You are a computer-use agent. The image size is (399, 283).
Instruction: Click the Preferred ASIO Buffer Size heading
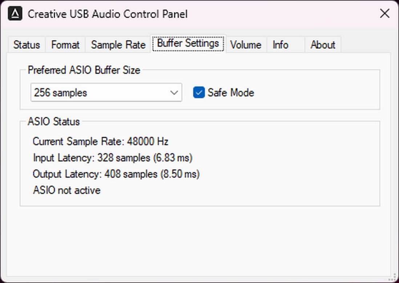coord(84,70)
